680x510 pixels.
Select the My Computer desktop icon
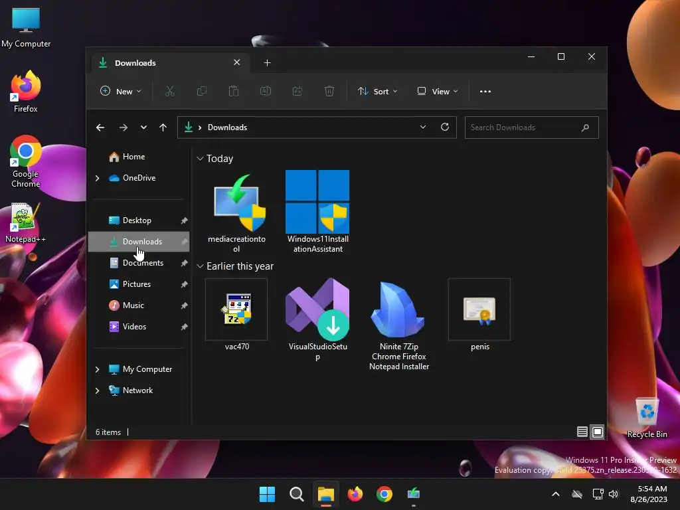[x=26, y=27]
